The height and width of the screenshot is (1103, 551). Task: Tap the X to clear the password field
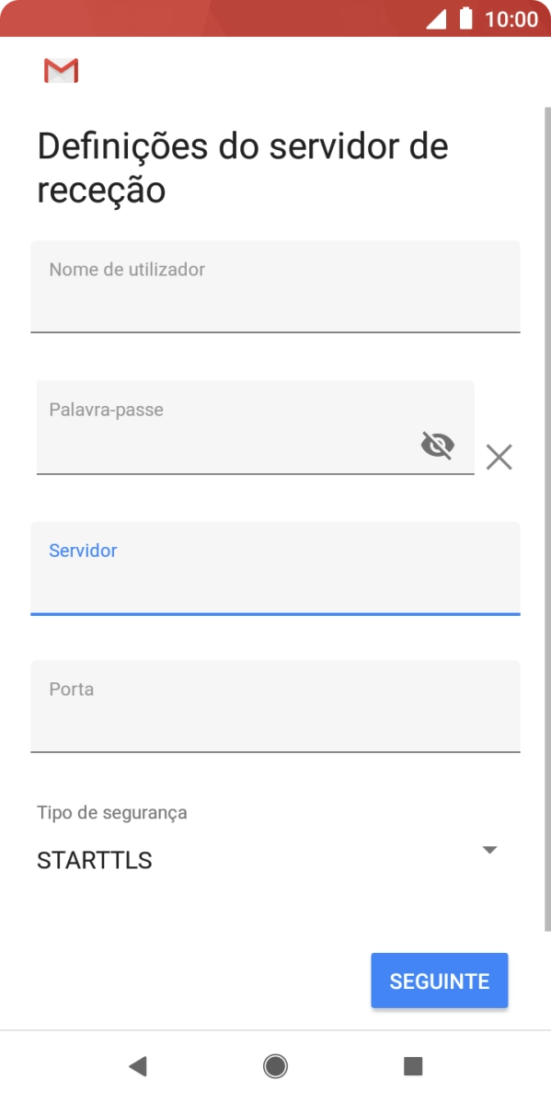(x=499, y=457)
